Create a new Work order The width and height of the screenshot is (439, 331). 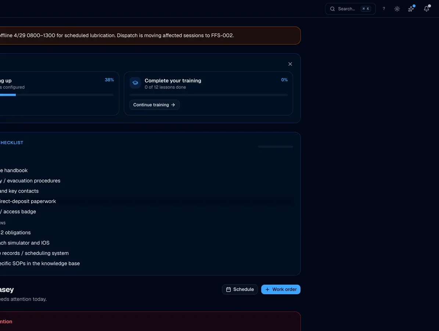[x=281, y=289]
